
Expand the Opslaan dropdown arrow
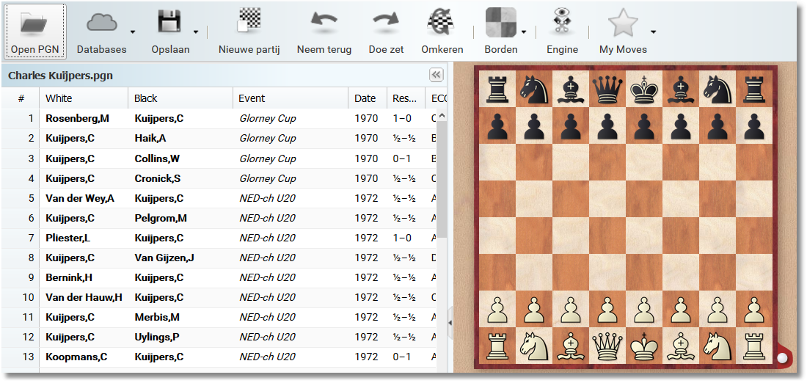click(x=196, y=32)
